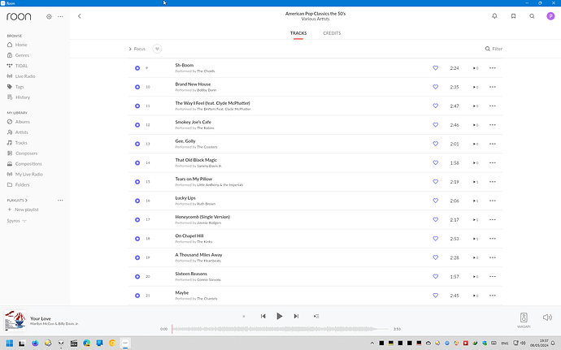The image size is (561, 350).
Task: Open the Spyros dropdown in sidebar
Action: 17,221
